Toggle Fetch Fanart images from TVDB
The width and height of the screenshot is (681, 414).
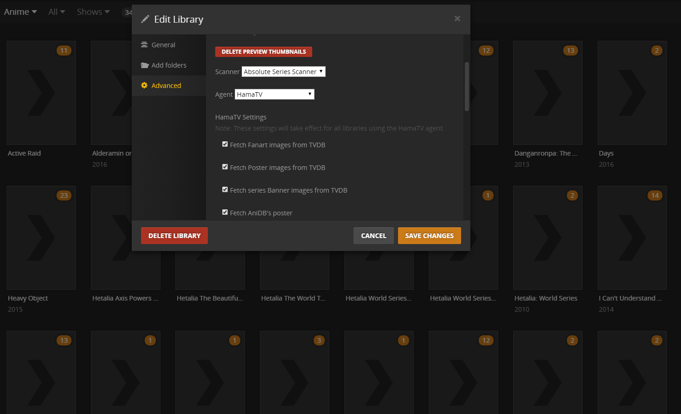click(225, 144)
